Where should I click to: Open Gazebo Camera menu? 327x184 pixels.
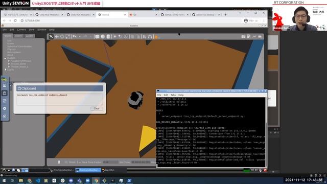[x=21, y=30]
